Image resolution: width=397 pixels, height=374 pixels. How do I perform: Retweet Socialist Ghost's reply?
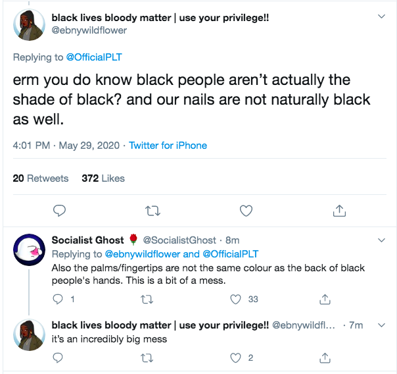click(147, 300)
